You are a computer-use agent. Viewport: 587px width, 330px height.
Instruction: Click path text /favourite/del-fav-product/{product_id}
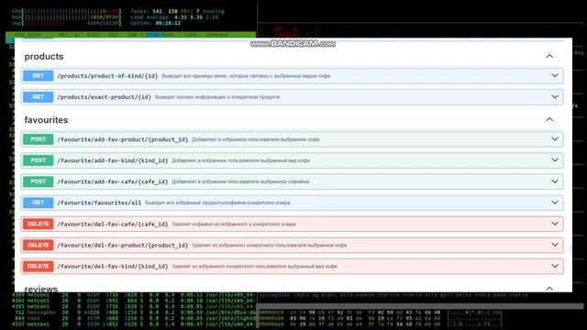[x=122, y=245]
